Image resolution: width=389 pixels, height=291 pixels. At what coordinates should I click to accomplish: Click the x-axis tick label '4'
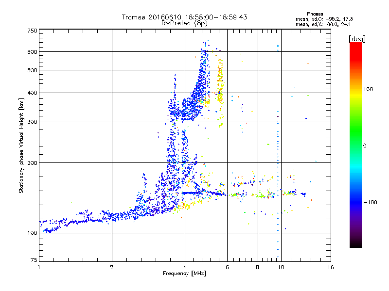185,267
